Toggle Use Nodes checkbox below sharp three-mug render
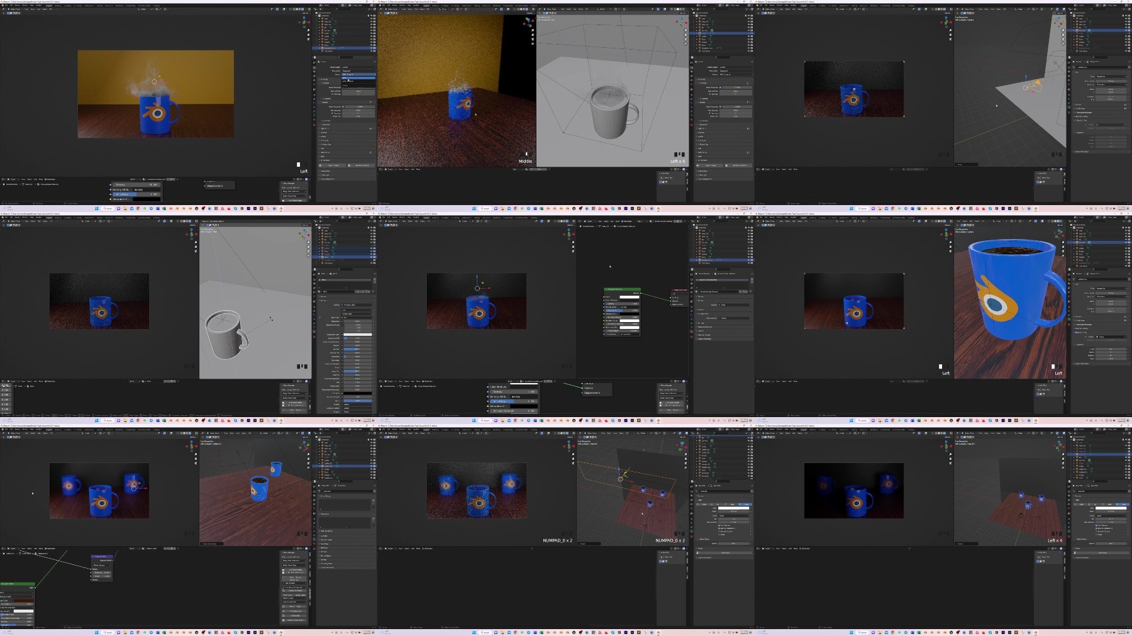This screenshot has height=636, width=1132. [45, 549]
